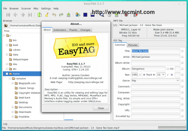Open the Genre dropdown arrow

(x=178, y=81)
